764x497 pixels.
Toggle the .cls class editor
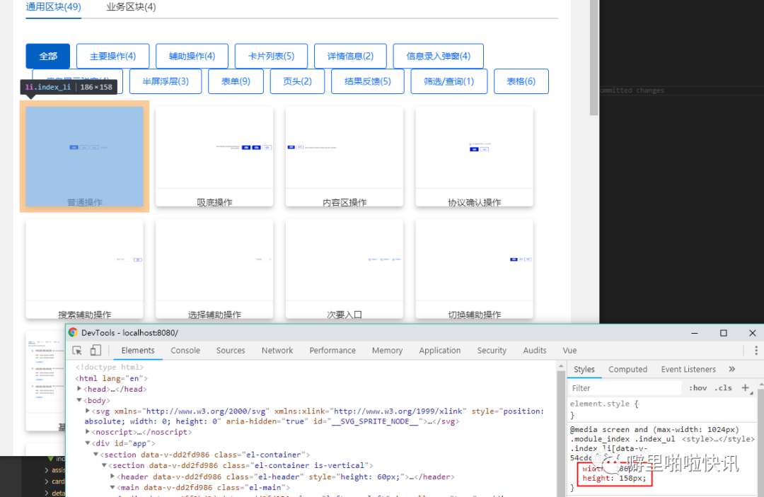coord(723,388)
